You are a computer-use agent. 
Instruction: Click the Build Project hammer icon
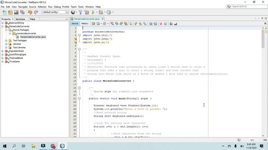[80, 12]
